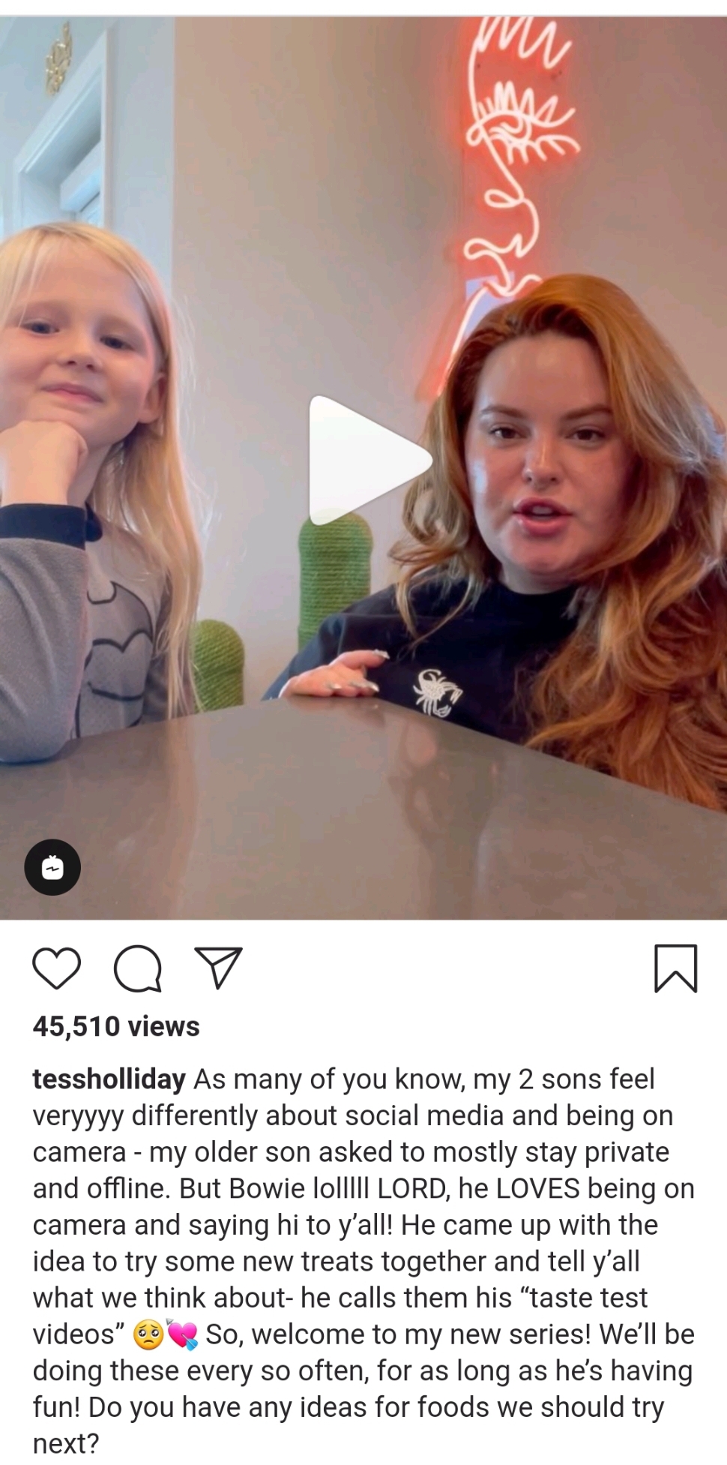Image resolution: width=727 pixels, height=1465 pixels.
Task: Tap the caption's last line ending "next?"
Action: (66, 1444)
